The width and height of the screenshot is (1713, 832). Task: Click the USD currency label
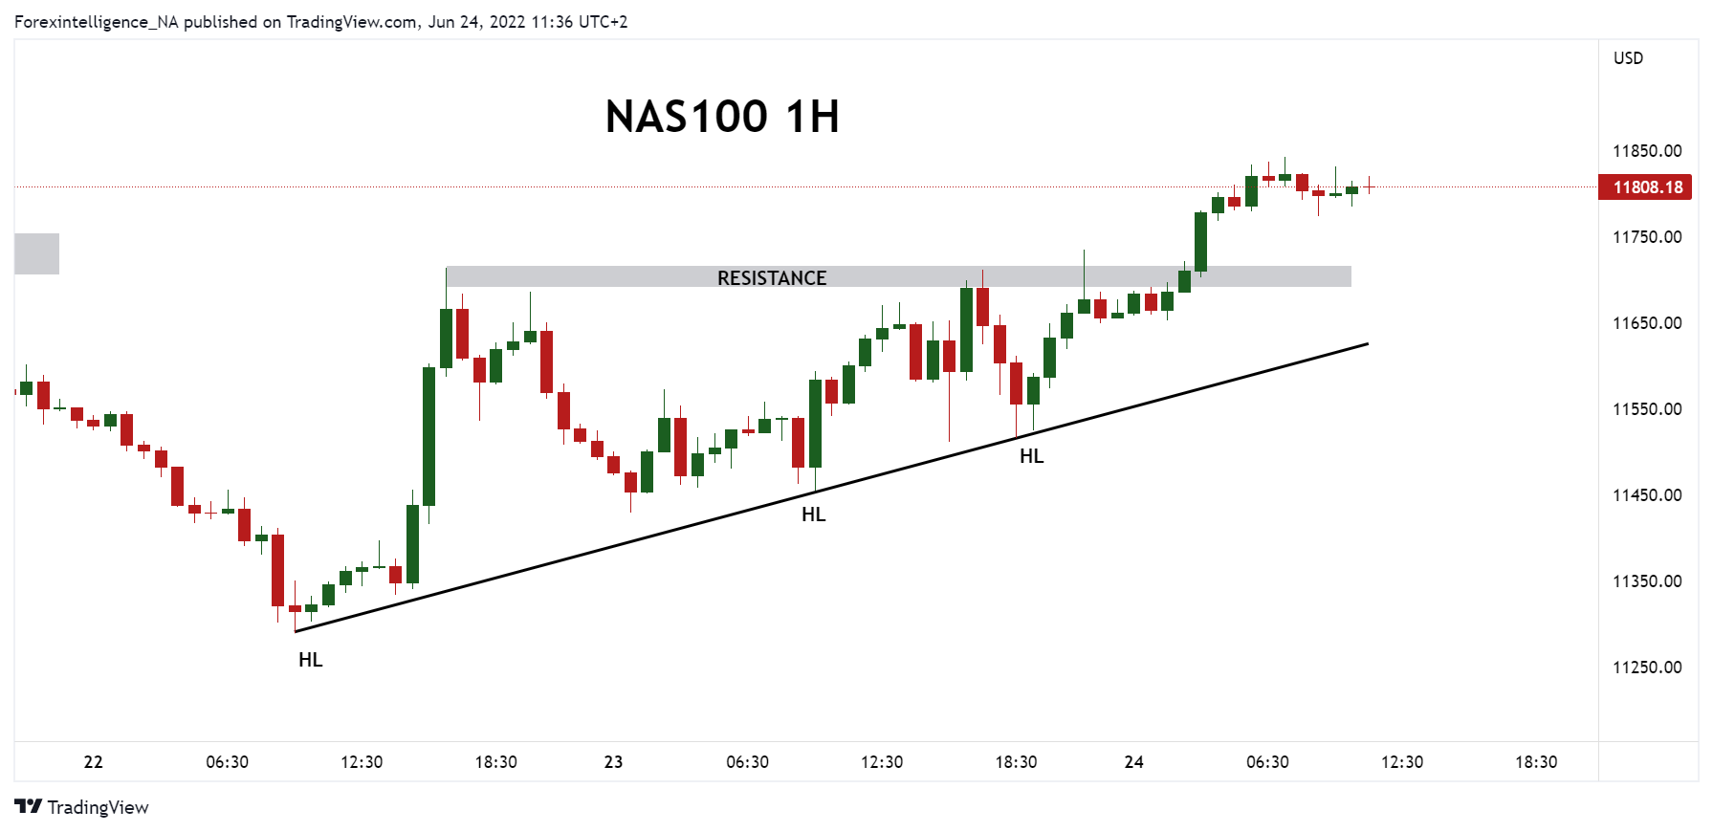click(x=1628, y=58)
